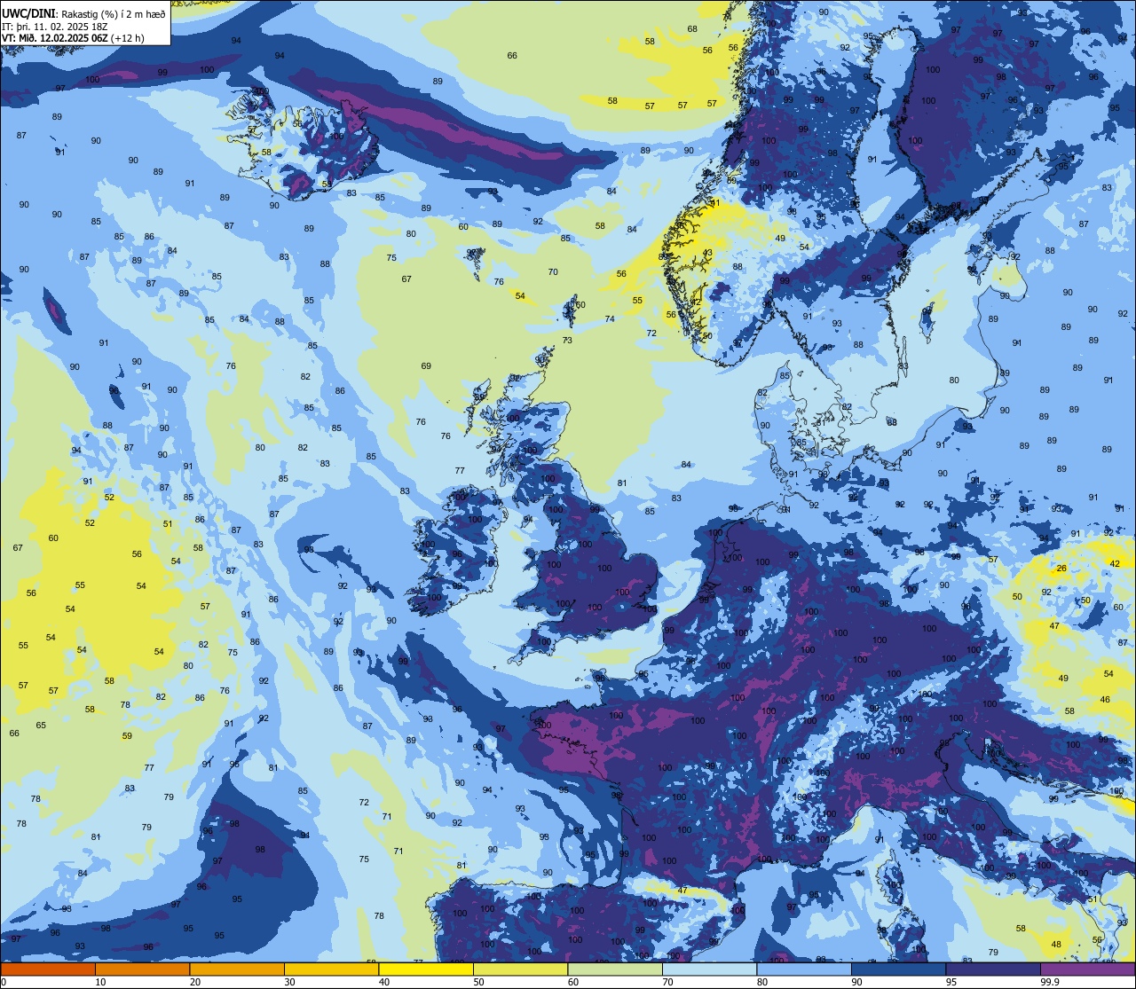
Task: Click the 90–95 dark blue legend swatch
Action: point(898,968)
